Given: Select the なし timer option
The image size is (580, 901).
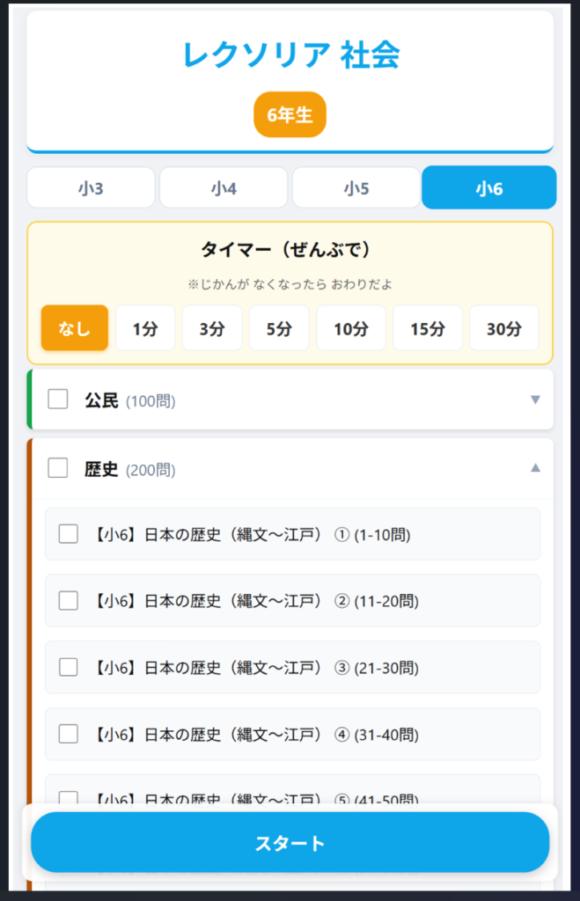Looking at the screenshot, I should point(75,329).
